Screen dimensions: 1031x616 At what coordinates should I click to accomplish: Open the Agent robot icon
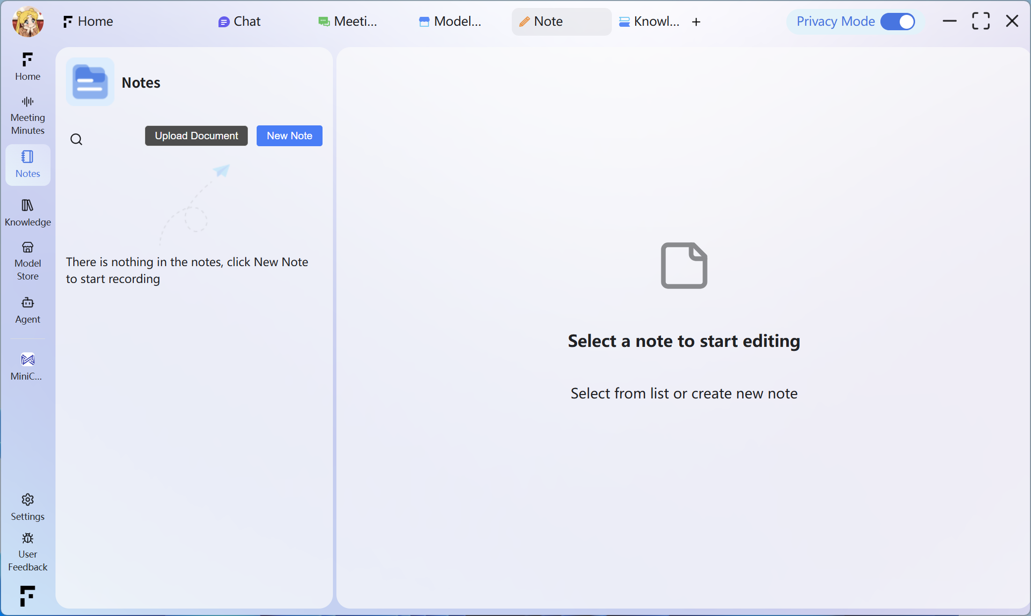[x=28, y=310]
